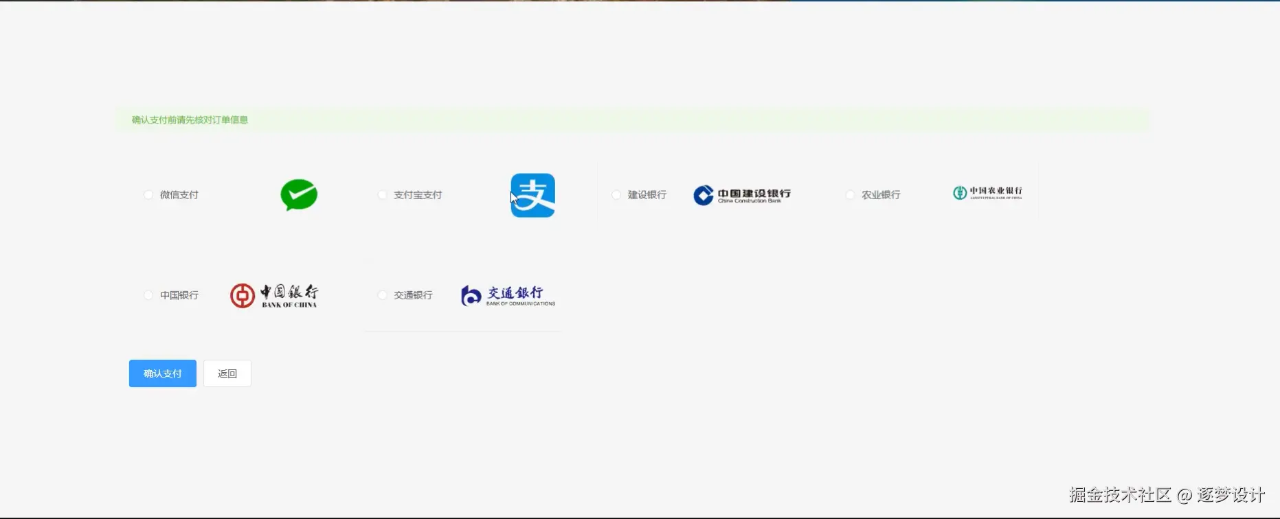1280x519 pixels.
Task: Click the Agricultural Bank of China logo
Action: click(x=987, y=193)
